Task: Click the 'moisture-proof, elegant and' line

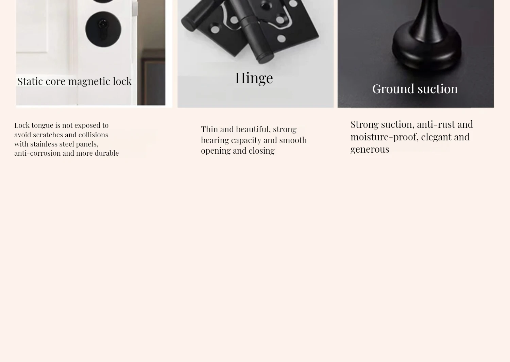Action: coord(410,137)
